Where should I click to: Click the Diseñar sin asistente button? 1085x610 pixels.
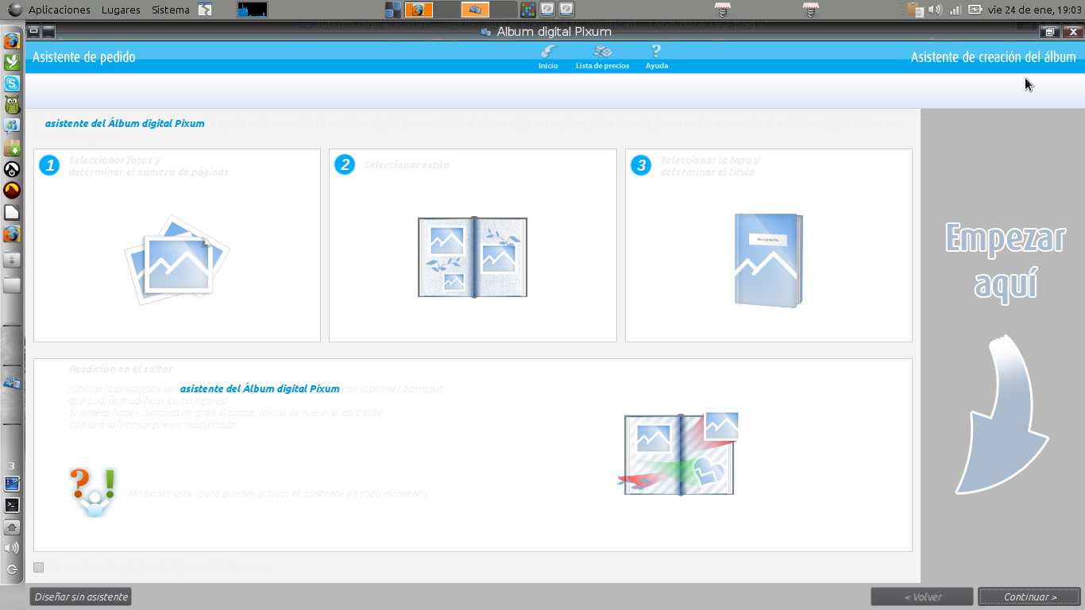coord(80,596)
